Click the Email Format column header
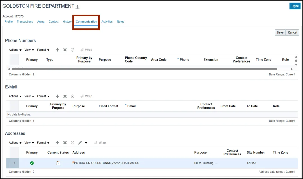 coord(108,106)
